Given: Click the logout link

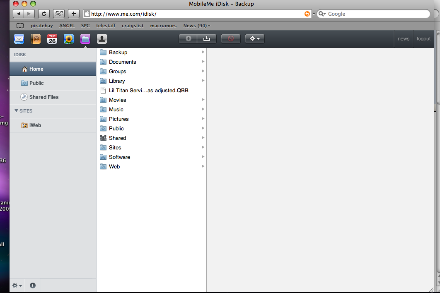Looking at the screenshot, I should [423, 39].
